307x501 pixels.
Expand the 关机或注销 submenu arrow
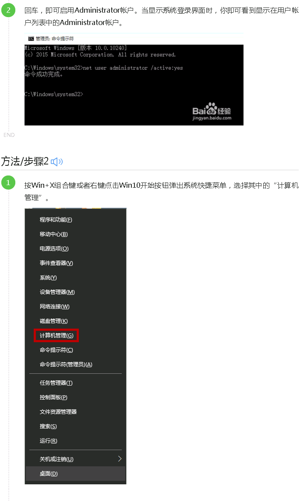click(120, 459)
